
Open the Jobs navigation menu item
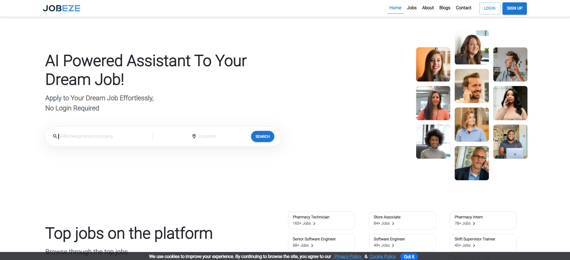coord(411,8)
